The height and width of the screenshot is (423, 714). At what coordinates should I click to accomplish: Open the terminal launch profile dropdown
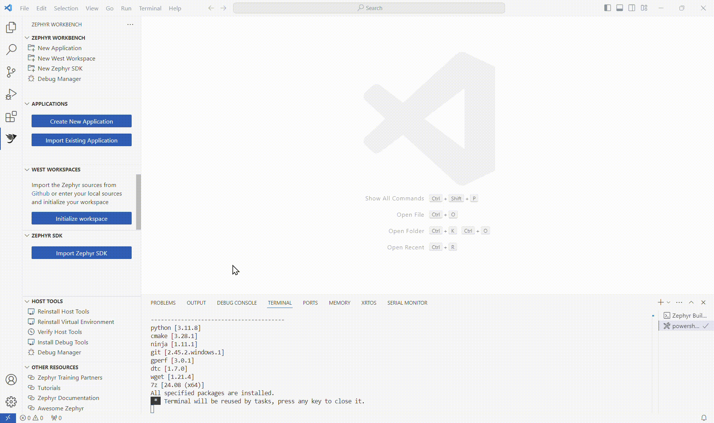click(668, 302)
